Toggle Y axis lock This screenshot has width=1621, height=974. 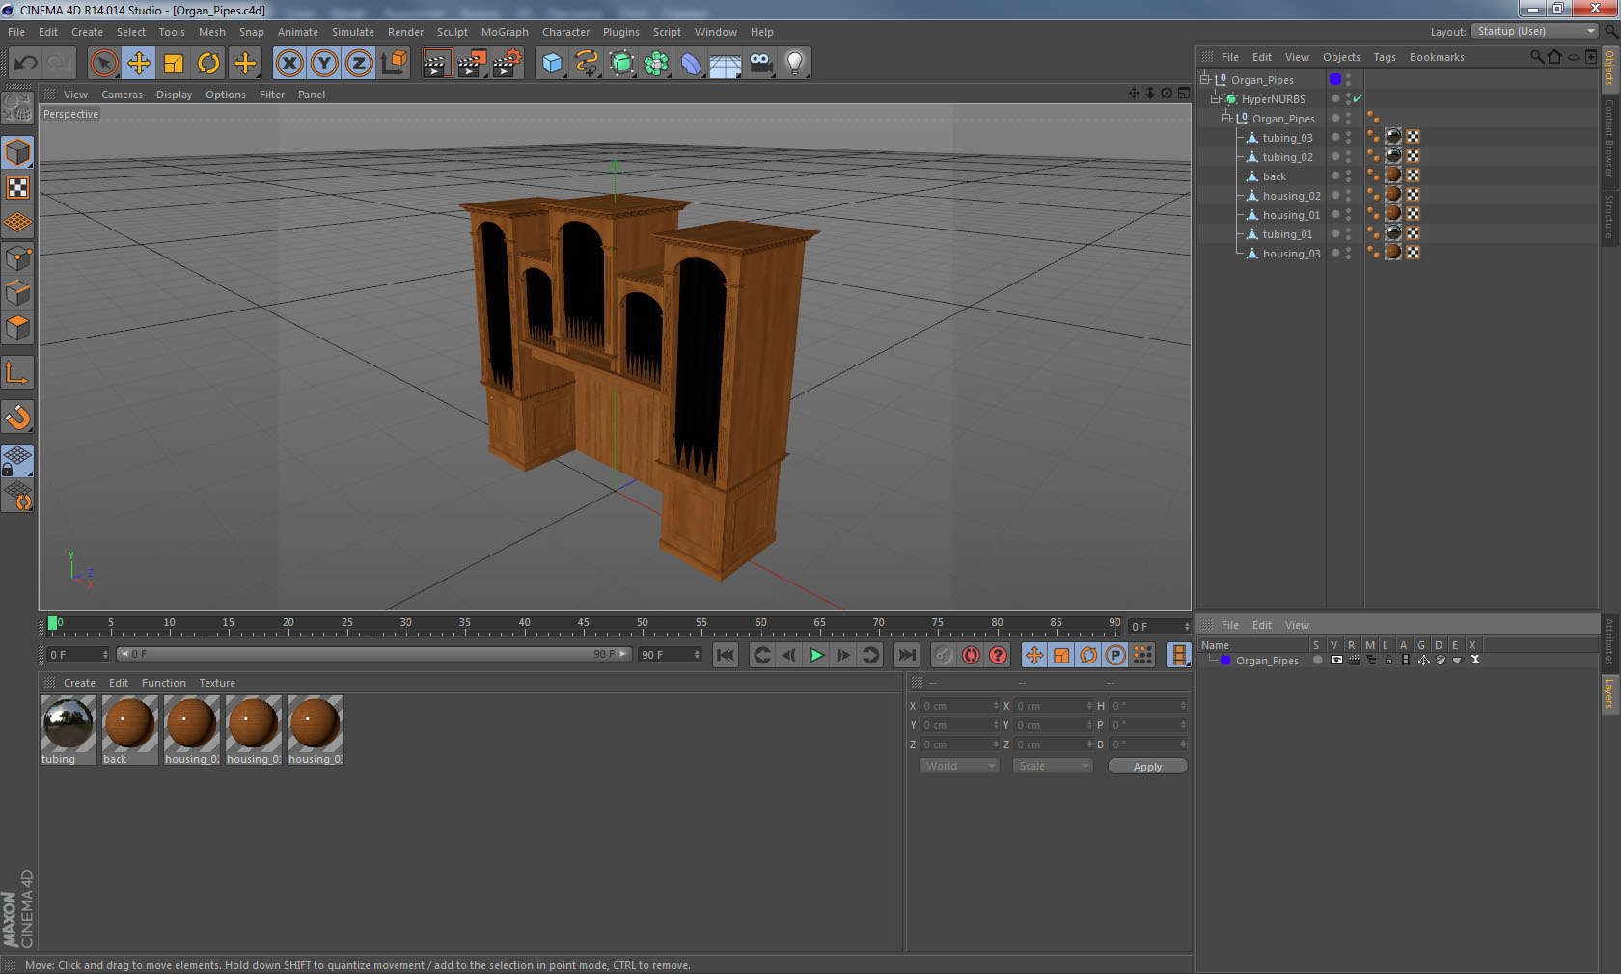click(x=324, y=64)
